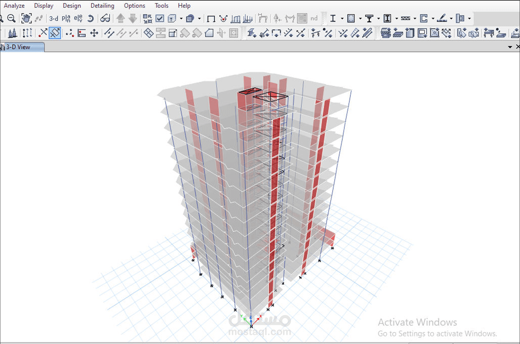
Task: Expand dropdown beside cube view icon
Action: pos(181,19)
